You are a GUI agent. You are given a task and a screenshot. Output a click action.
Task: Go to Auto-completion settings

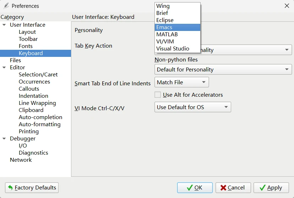40,117
